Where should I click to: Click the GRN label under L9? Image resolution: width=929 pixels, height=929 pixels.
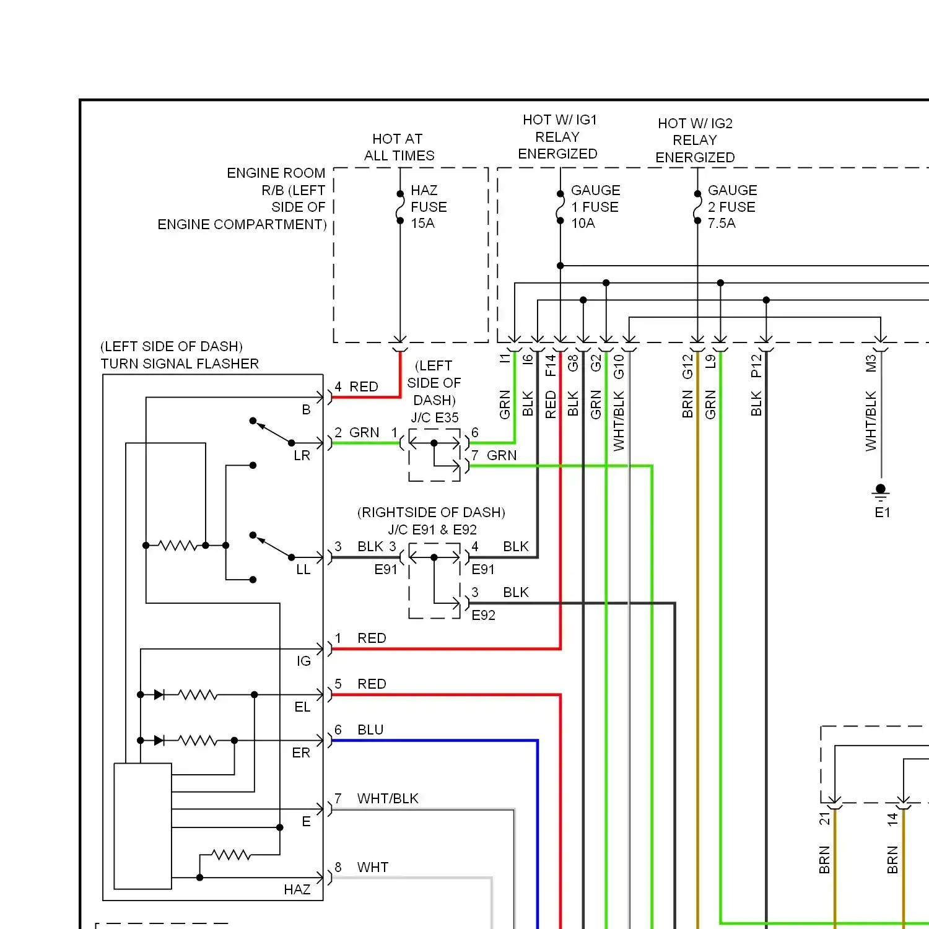[710, 404]
